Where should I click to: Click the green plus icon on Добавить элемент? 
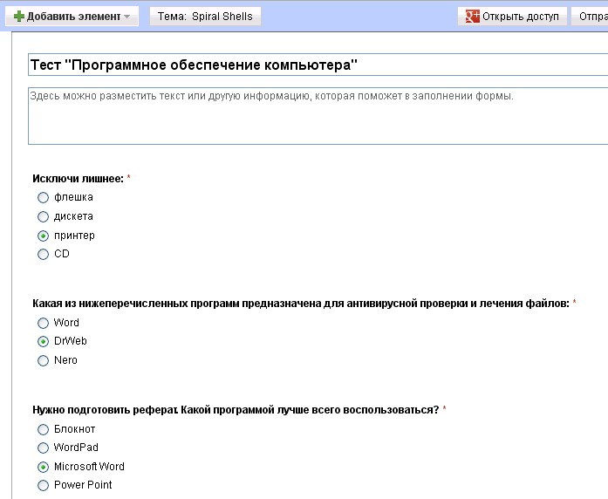pyautogui.click(x=18, y=17)
